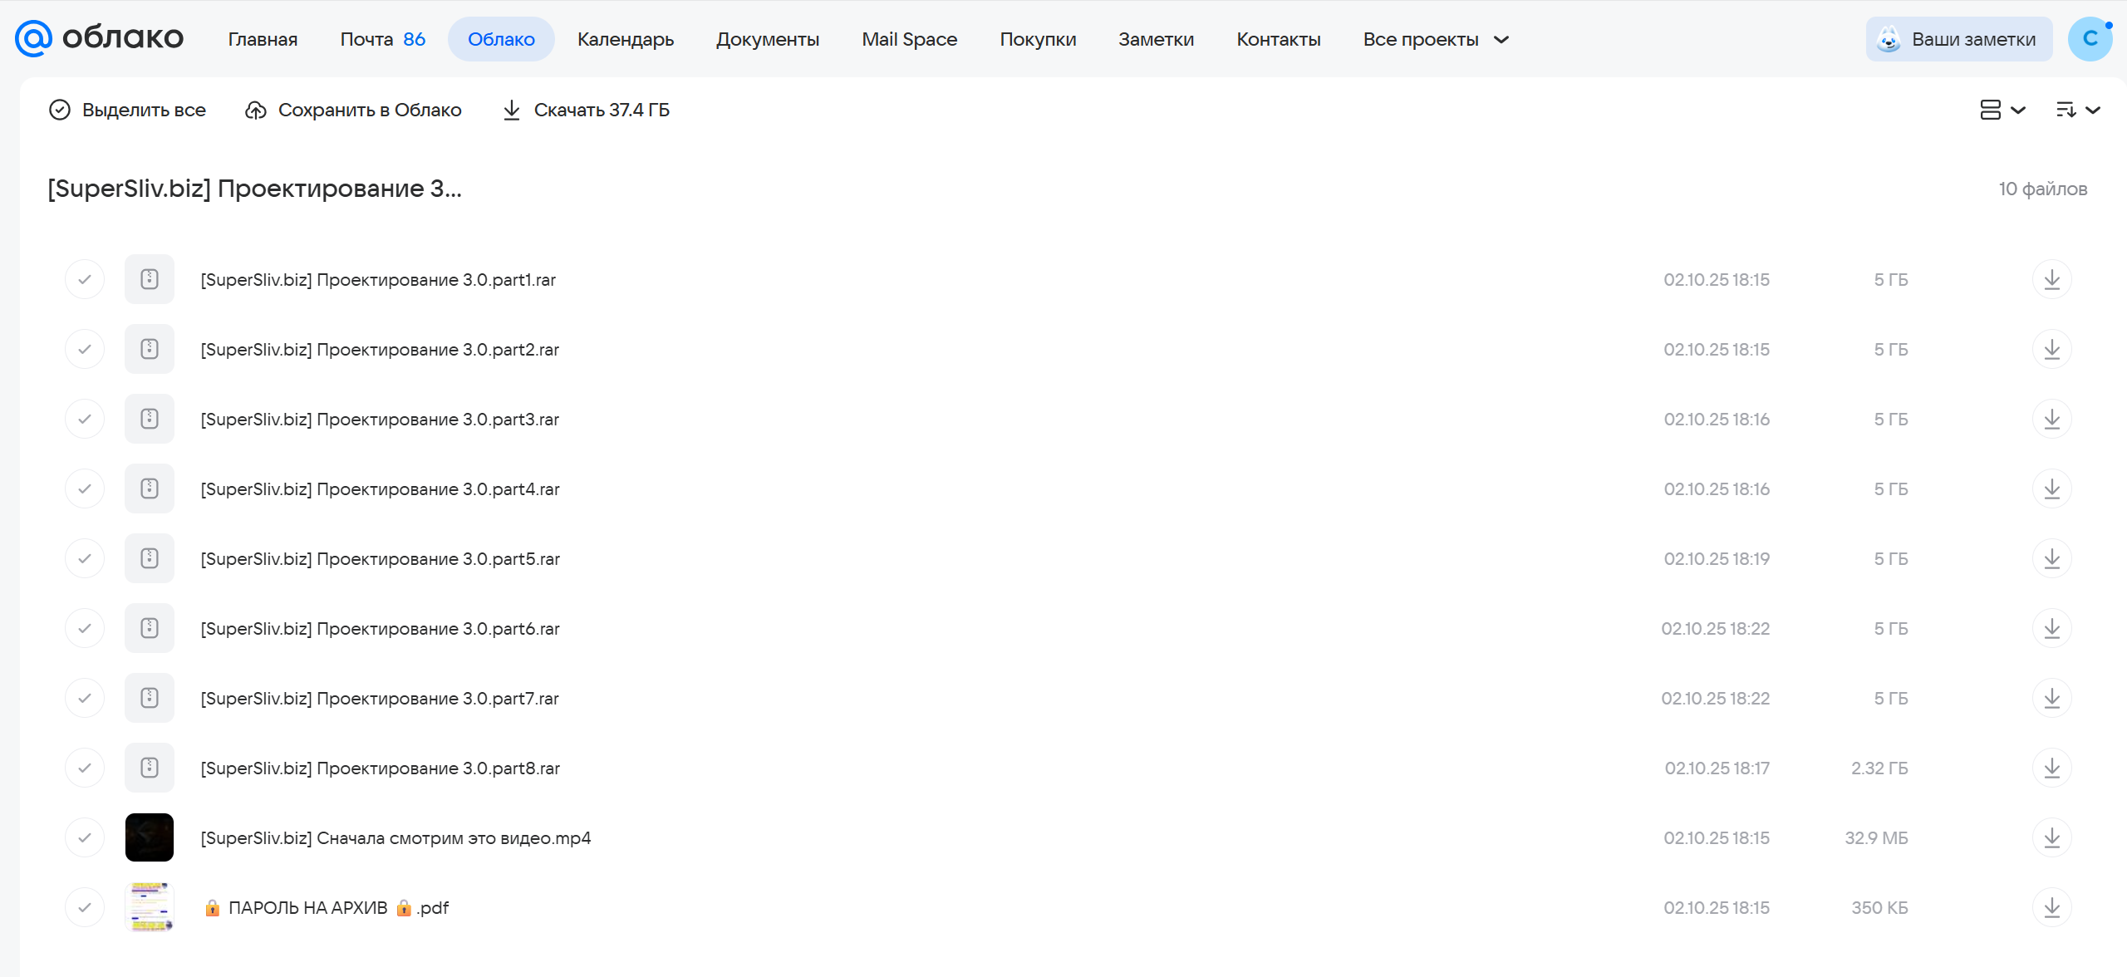Download the part8.rar file via arrow icon

2051,768
